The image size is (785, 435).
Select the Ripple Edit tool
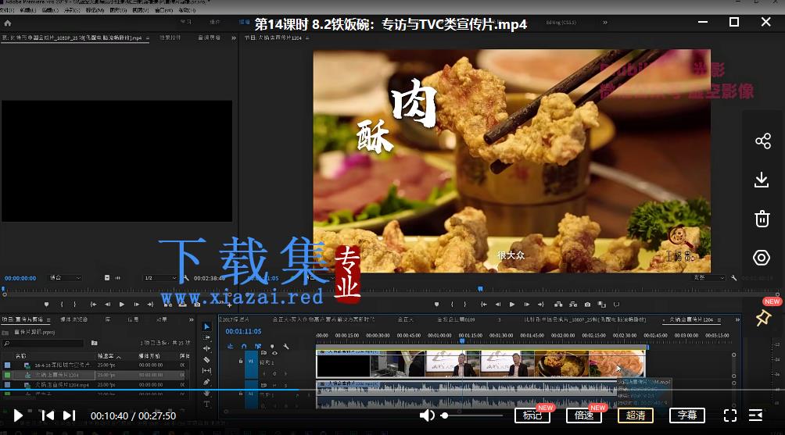(206, 348)
